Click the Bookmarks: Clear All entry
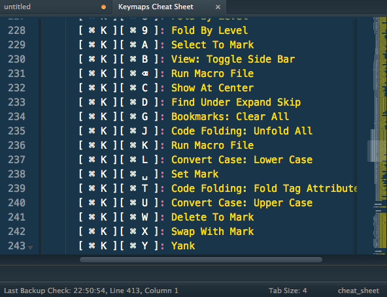This screenshot has height=297, width=387. click(230, 117)
